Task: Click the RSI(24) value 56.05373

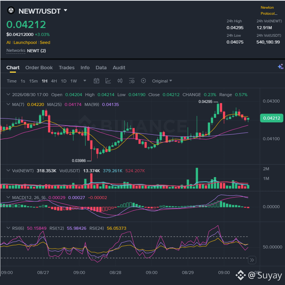Action: pos(117,228)
